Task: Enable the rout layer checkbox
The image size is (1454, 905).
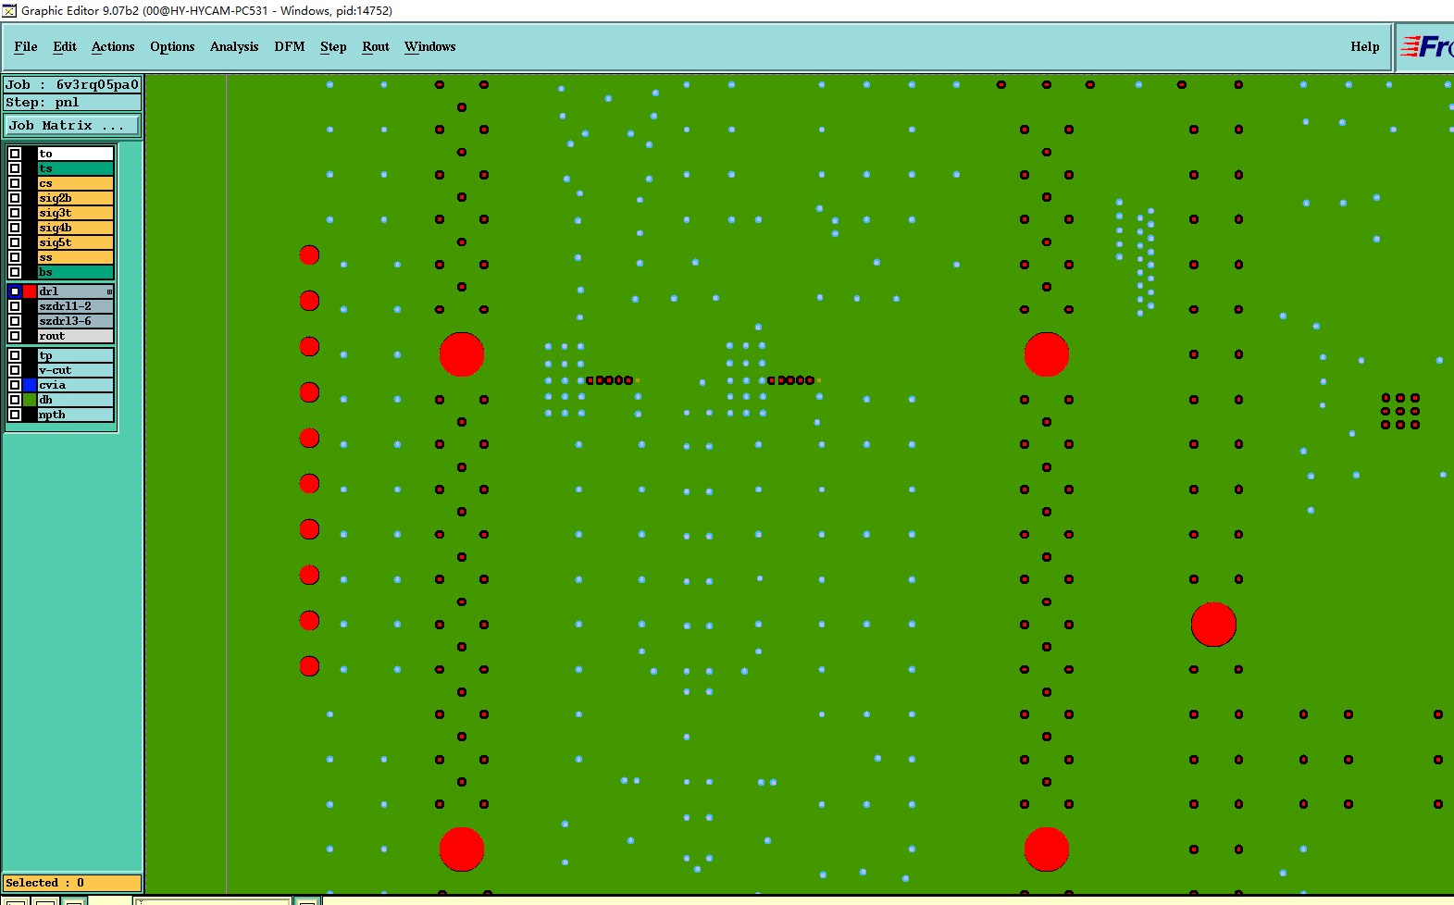Action: point(15,336)
